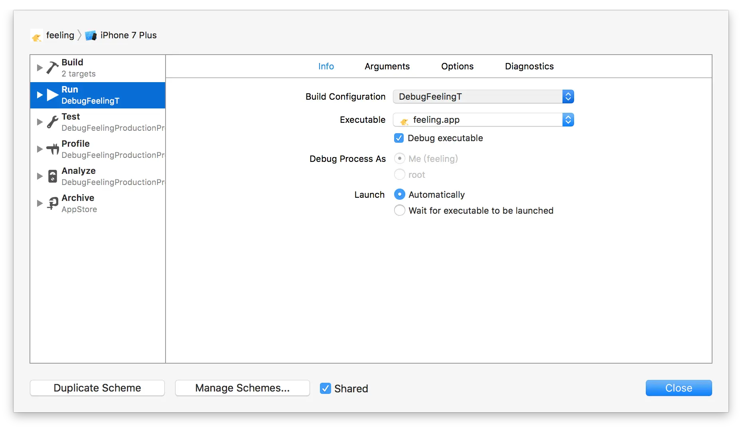Uncheck the Debug executable checkbox
This screenshot has width=742, height=429.
[399, 138]
